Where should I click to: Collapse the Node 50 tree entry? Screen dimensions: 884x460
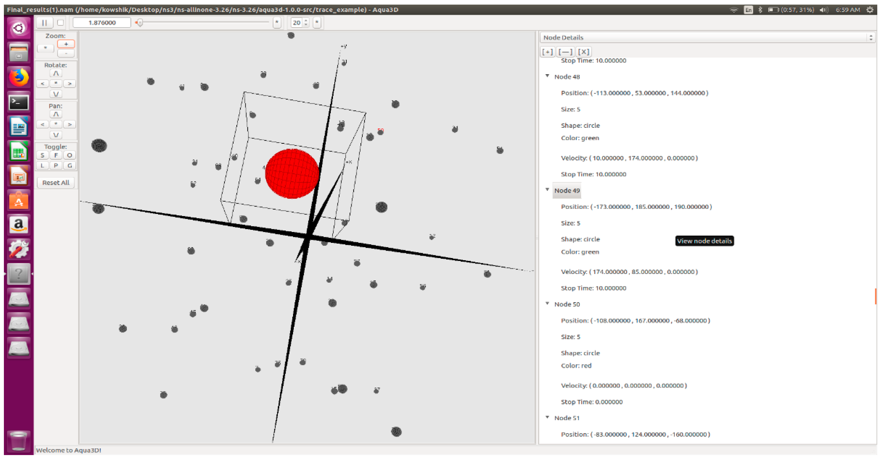tap(547, 304)
